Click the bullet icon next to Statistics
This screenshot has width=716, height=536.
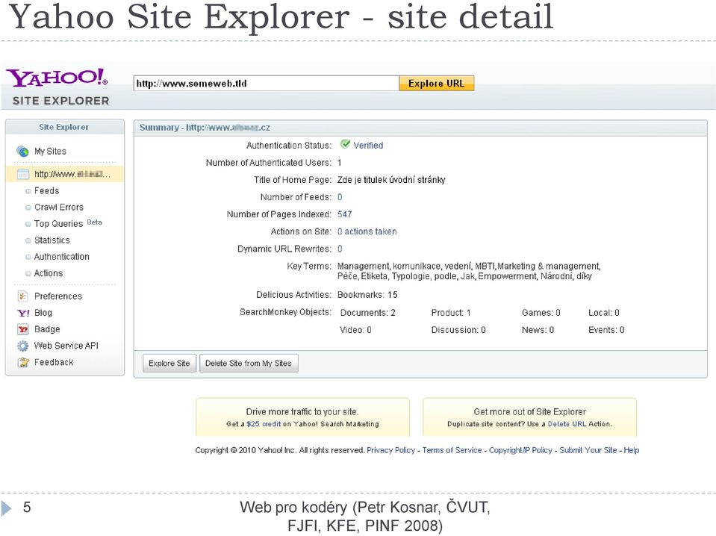[x=28, y=240]
